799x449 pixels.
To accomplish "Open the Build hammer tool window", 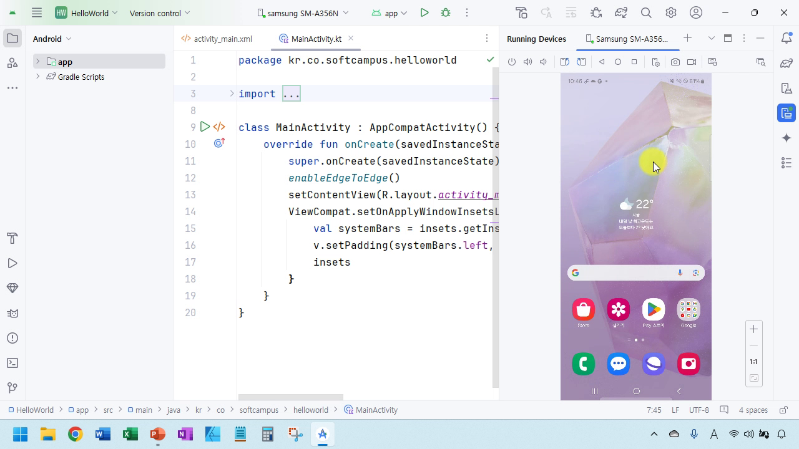I will pos(12,238).
